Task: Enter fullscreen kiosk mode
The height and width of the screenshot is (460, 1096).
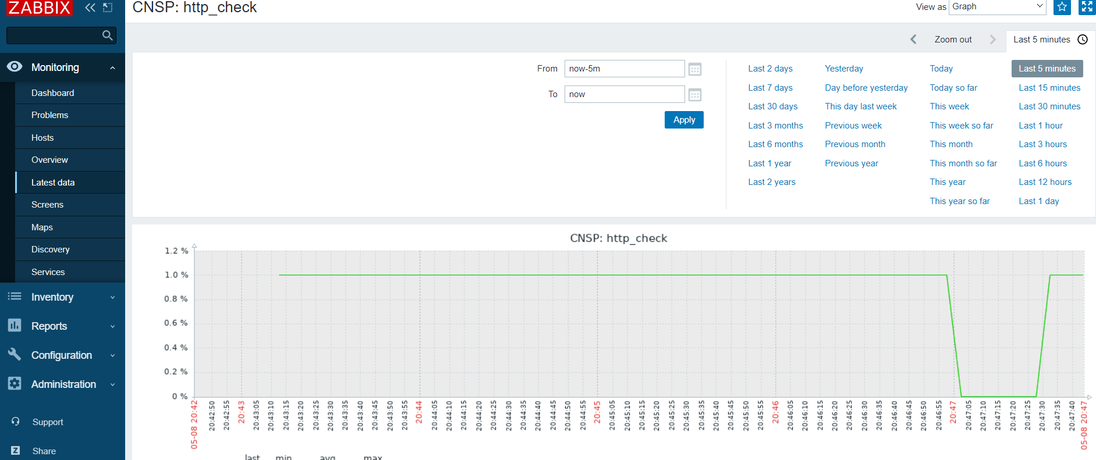Action: coord(1087,7)
